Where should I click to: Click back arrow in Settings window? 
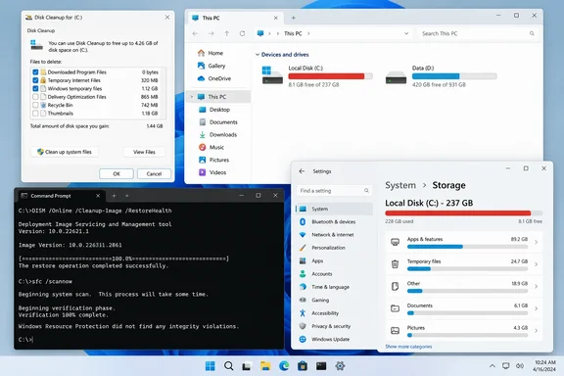(302, 171)
